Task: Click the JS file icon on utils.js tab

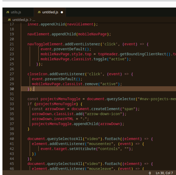Action: coord(8,12)
